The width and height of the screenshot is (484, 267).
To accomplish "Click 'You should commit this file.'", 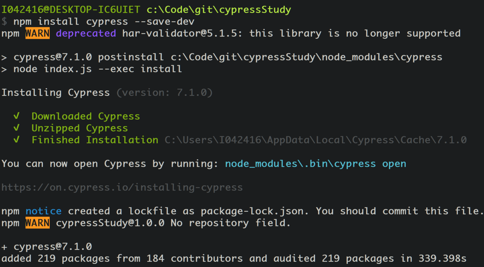I will tap(399, 211).
